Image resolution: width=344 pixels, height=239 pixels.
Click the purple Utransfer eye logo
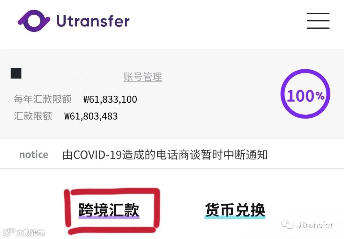[x=34, y=21]
